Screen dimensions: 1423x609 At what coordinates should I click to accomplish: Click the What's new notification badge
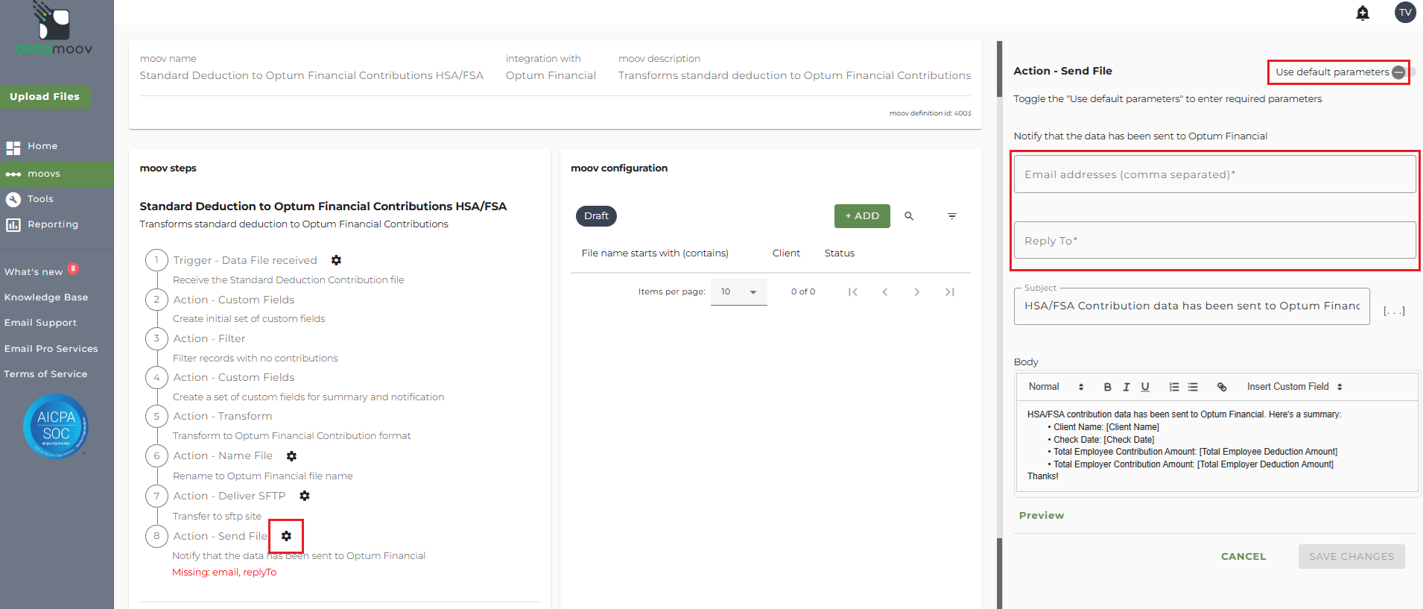pos(73,269)
